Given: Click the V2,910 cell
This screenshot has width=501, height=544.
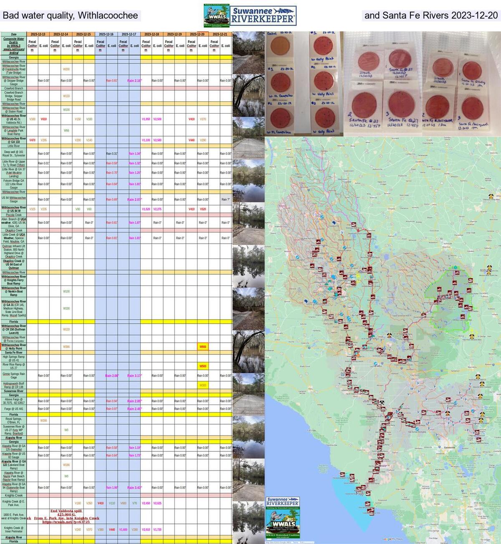Looking at the screenshot, I should click(146, 529).
